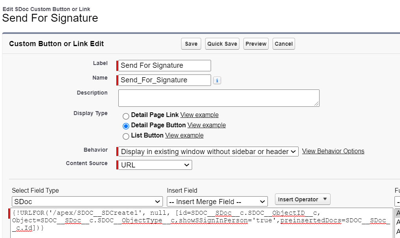Open the Content Source URL dropdown
The height and width of the screenshot is (238, 400).
pos(155,165)
